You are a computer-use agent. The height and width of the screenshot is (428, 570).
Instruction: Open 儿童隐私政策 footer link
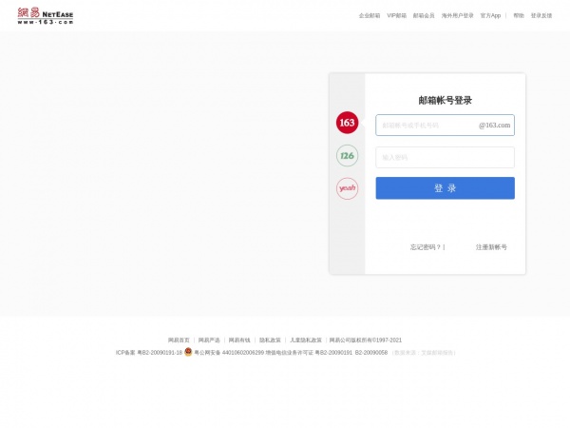pyautogui.click(x=305, y=340)
